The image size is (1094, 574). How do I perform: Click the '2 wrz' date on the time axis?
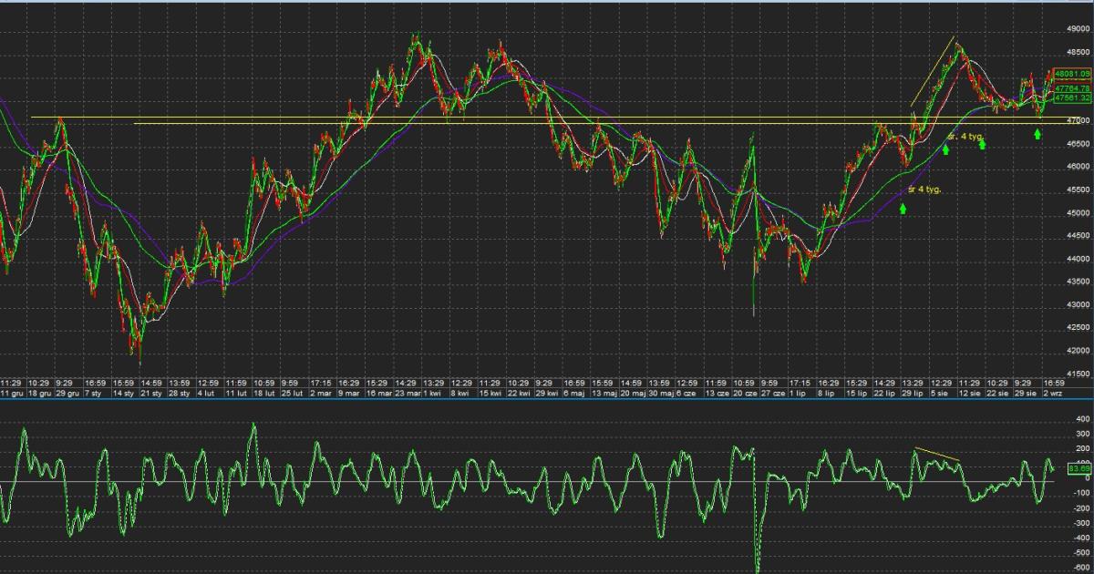1054,393
